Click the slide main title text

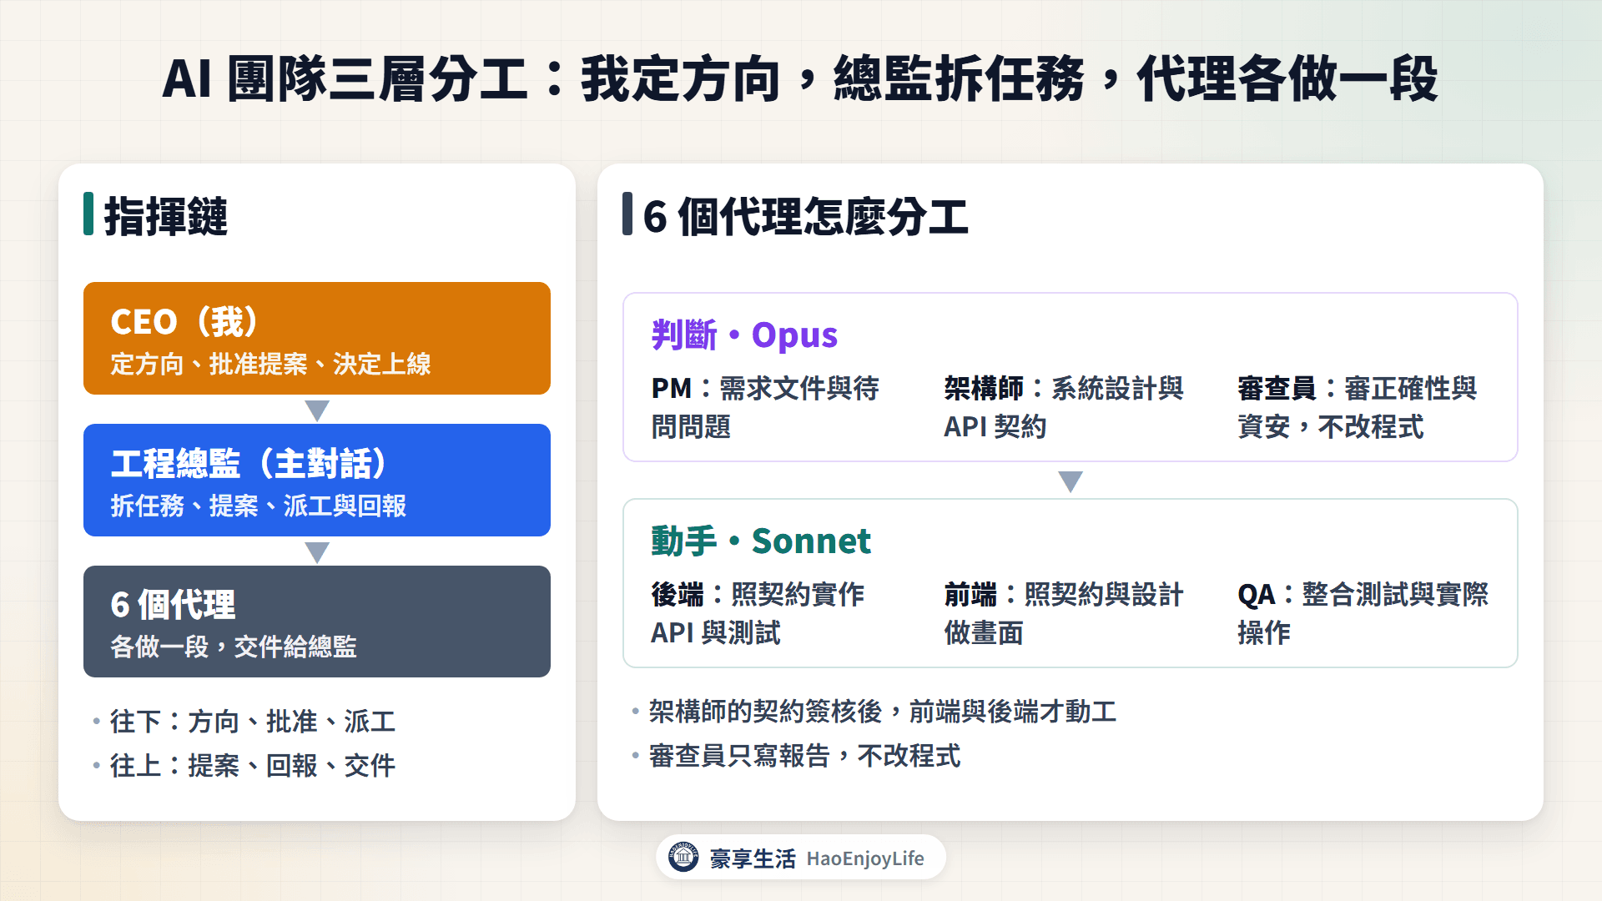800,79
